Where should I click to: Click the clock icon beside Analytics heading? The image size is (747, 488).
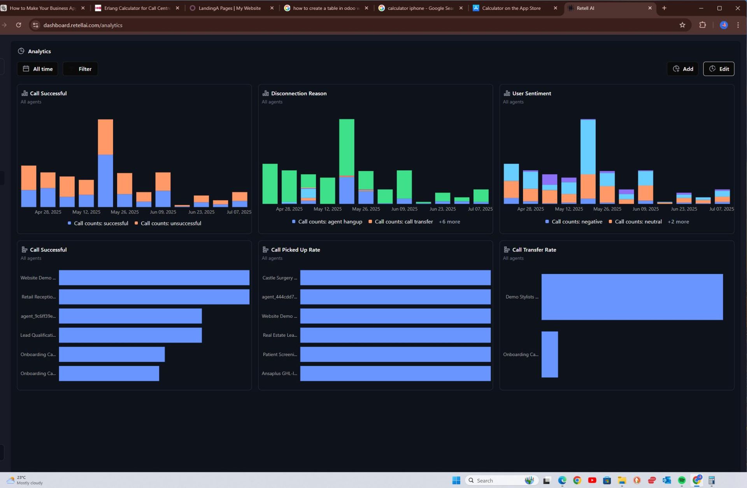coord(21,51)
